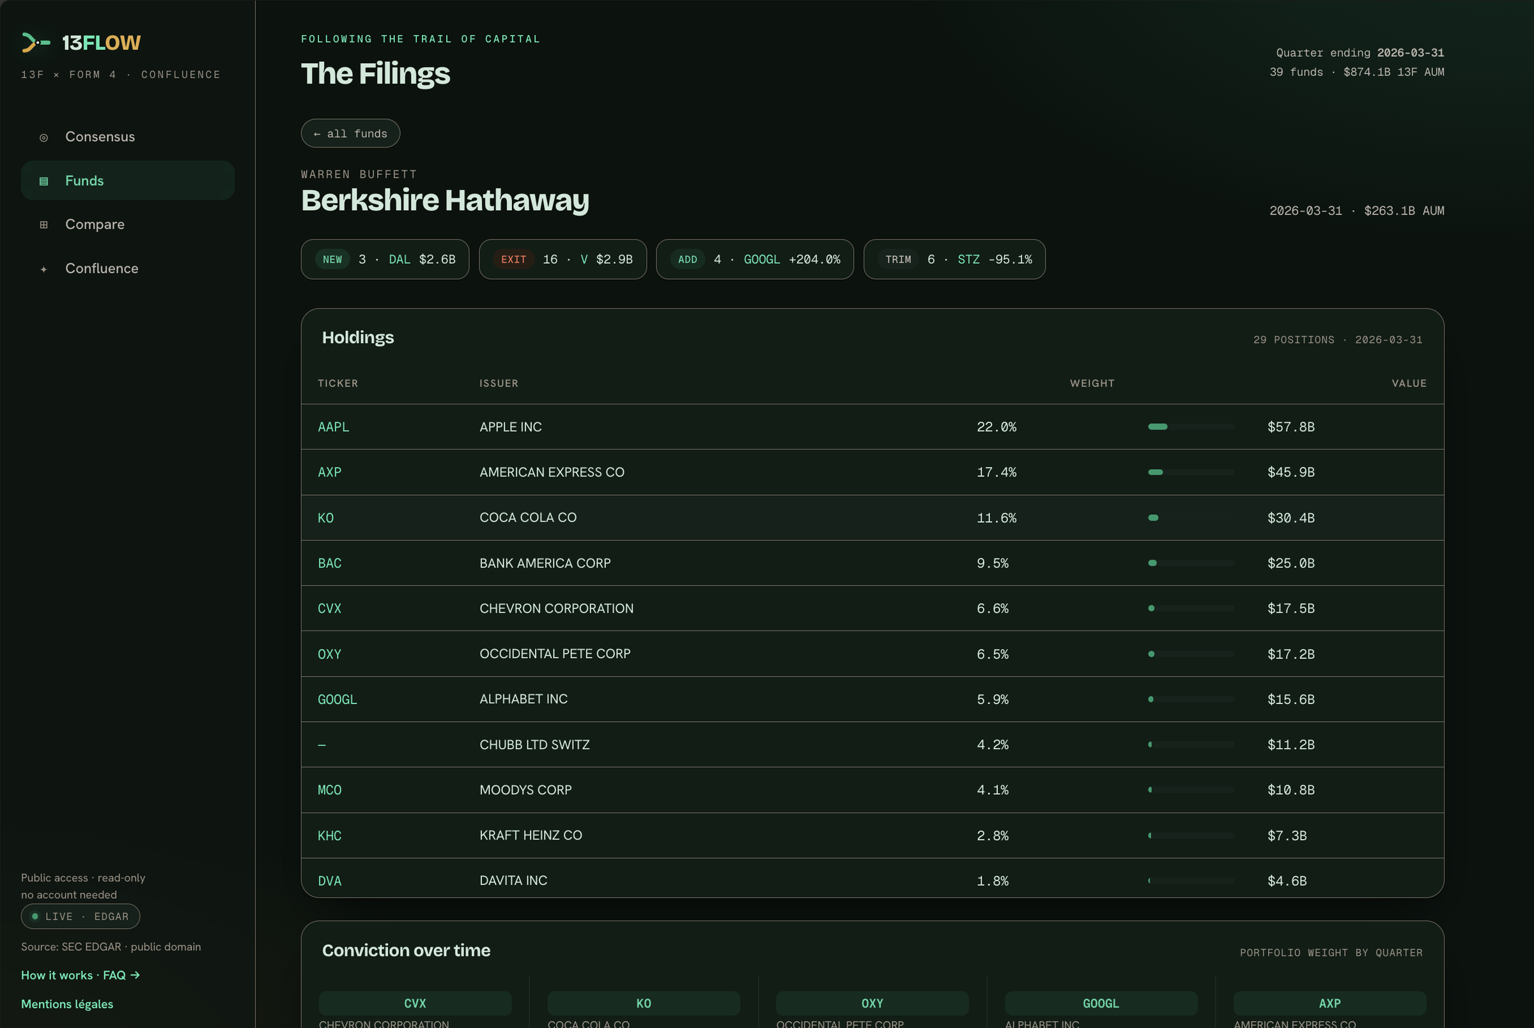The image size is (1534, 1028).
Task: Click the MCO ticker link
Action: [x=329, y=790]
